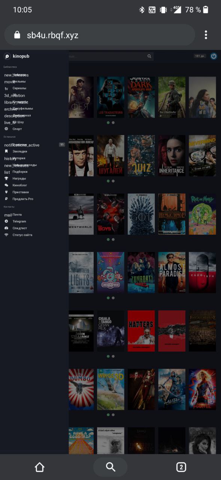Select gray carousel dot under first row
The image size is (221, 480).
click(x=113, y=123)
